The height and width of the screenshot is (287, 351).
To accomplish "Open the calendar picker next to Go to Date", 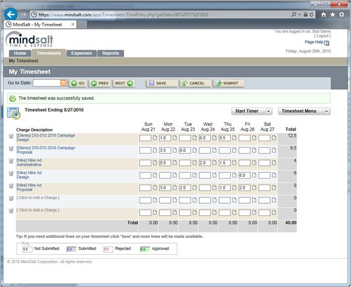I will point(63,83).
